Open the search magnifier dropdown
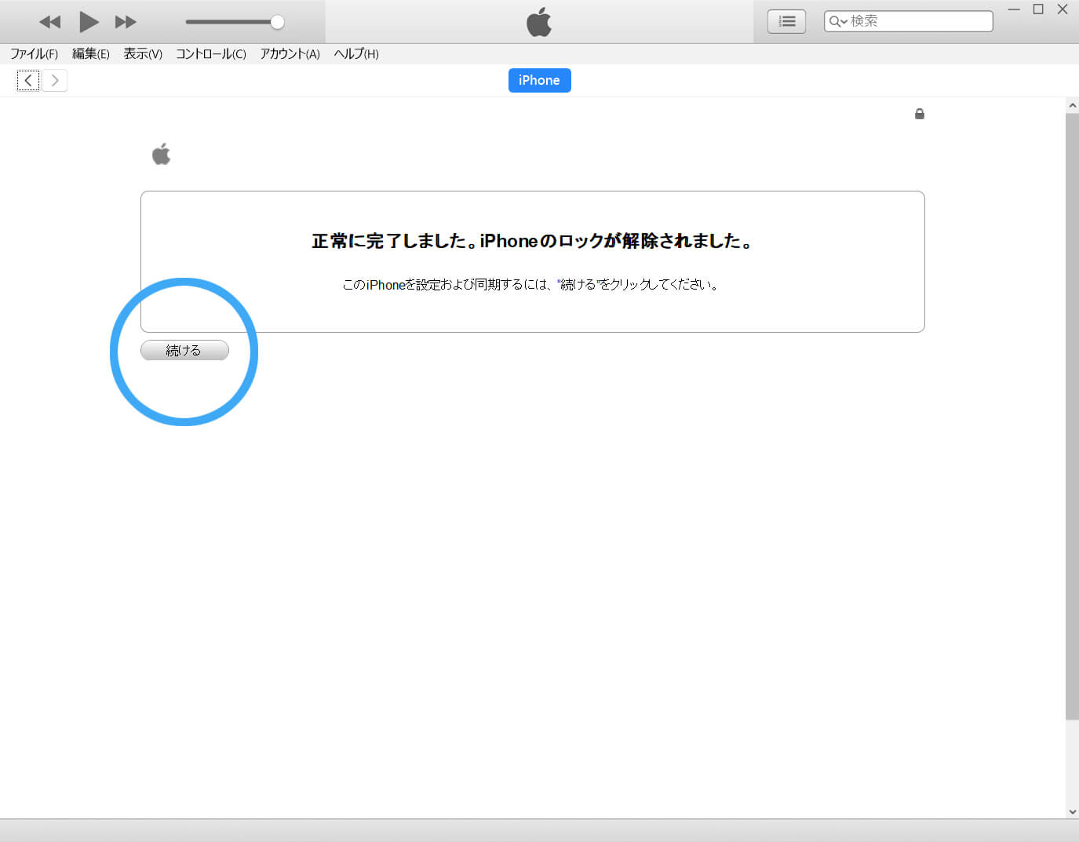Screen dimensions: 1079x842 click(x=838, y=21)
